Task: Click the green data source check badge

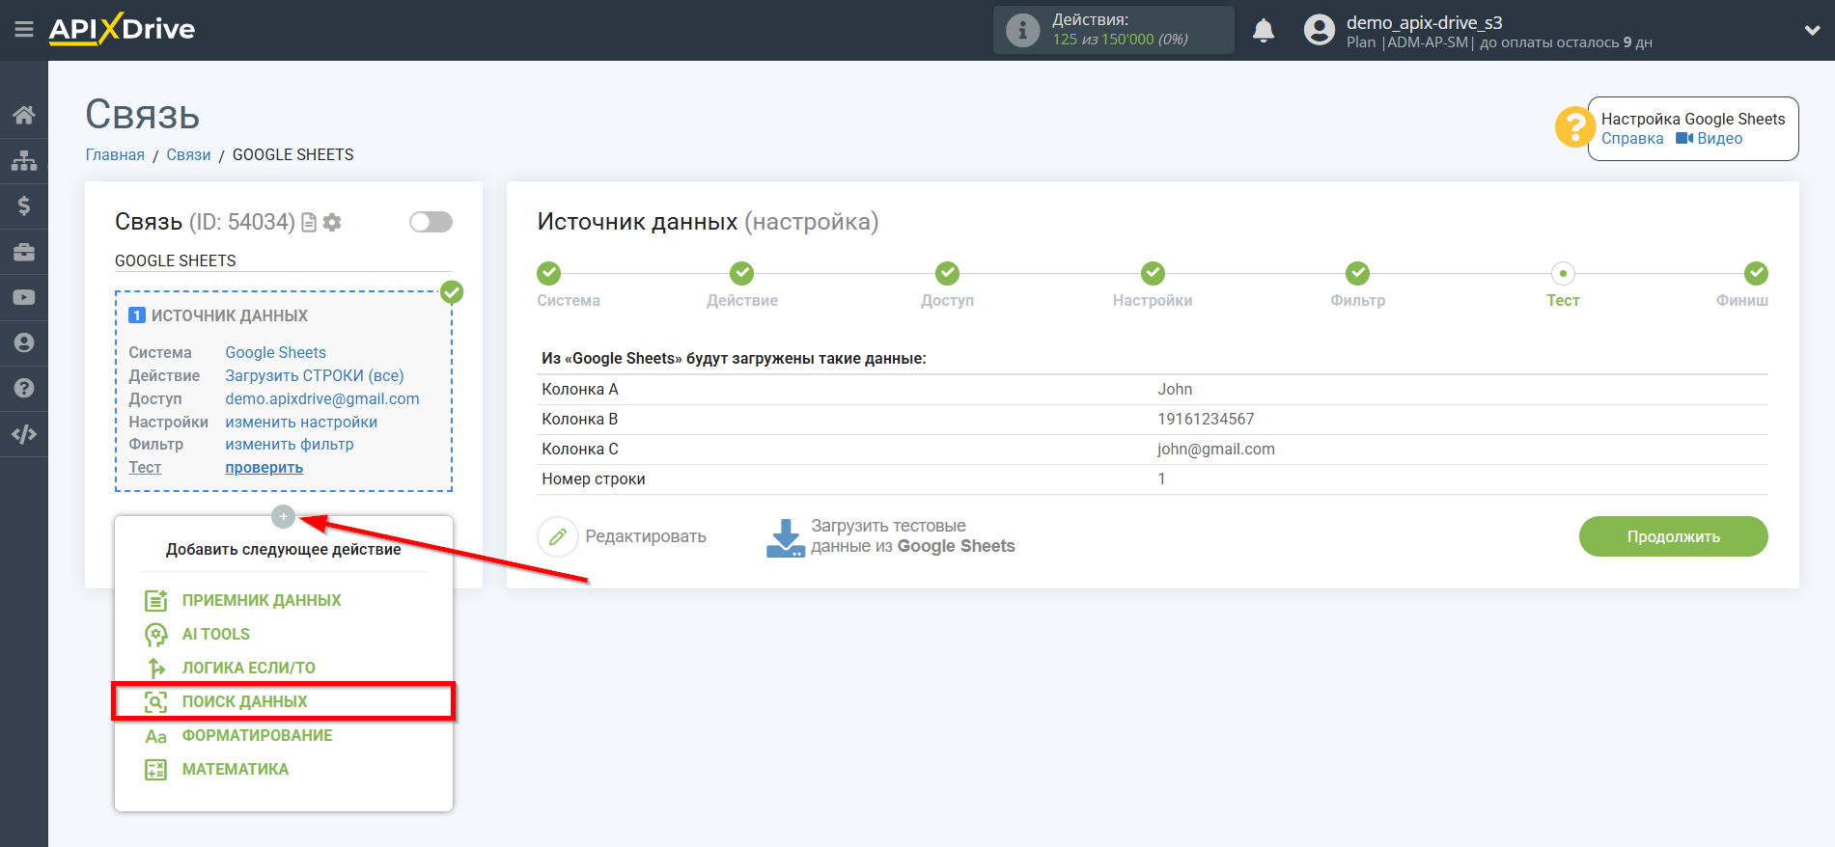Action: [x=452, y=291]
